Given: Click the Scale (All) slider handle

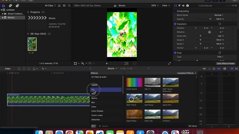Looking at the screenshot, I should point(201,36).
